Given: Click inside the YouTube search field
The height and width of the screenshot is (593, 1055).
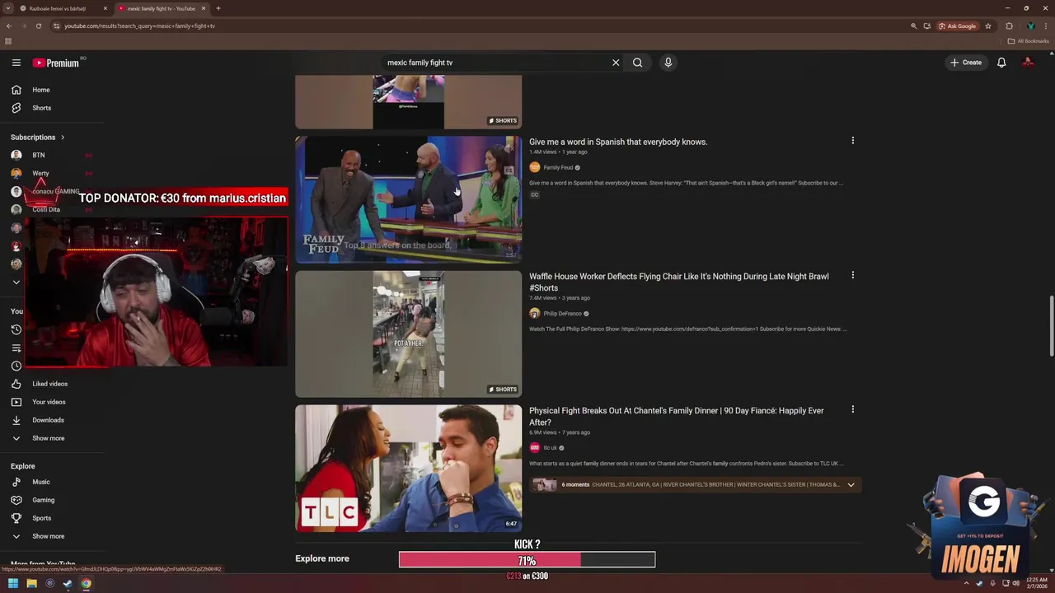Looking at the screenshot, I should point(495,63).
